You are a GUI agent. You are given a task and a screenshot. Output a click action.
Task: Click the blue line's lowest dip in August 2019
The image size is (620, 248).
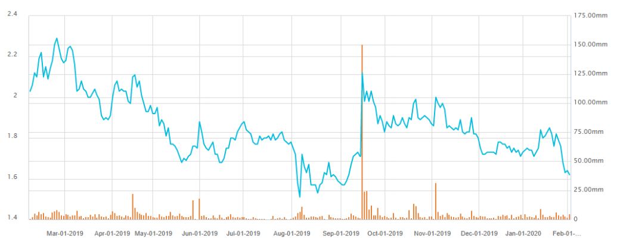click(x=300, y=196)
